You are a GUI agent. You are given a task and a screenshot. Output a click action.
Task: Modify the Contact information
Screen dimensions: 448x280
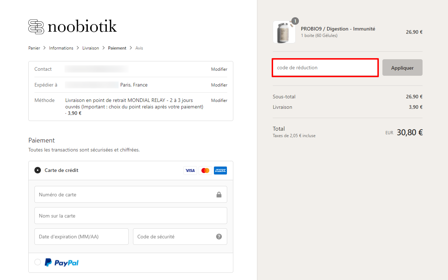click(219, 69)
